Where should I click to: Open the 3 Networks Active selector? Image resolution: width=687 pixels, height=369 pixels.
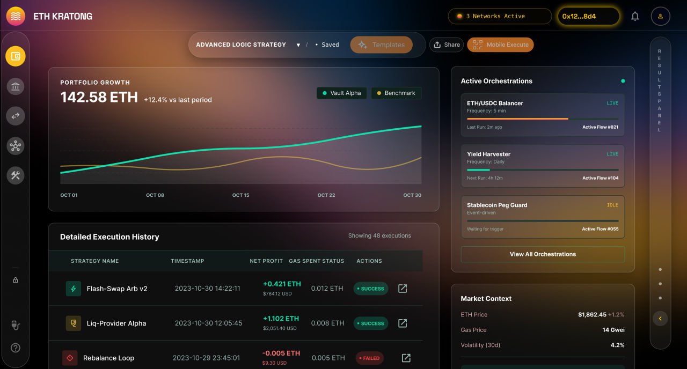coord(500,16)
